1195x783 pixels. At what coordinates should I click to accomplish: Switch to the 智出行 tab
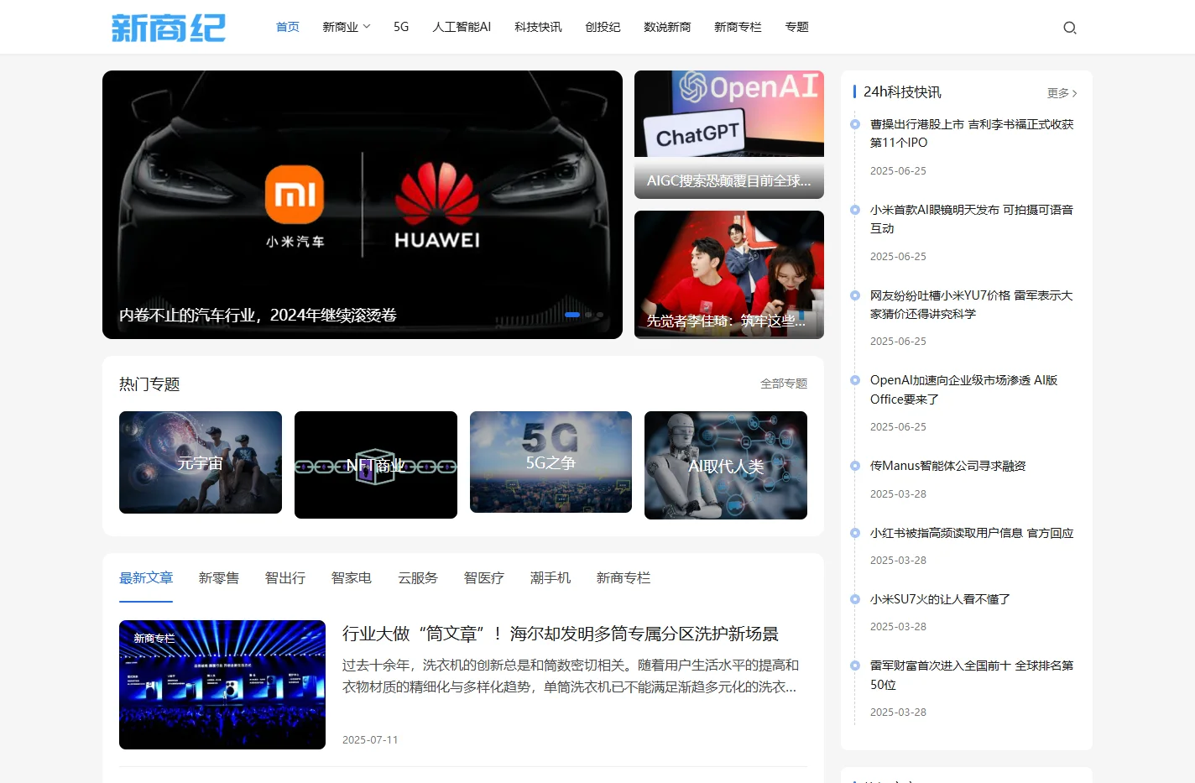(285, 577)
